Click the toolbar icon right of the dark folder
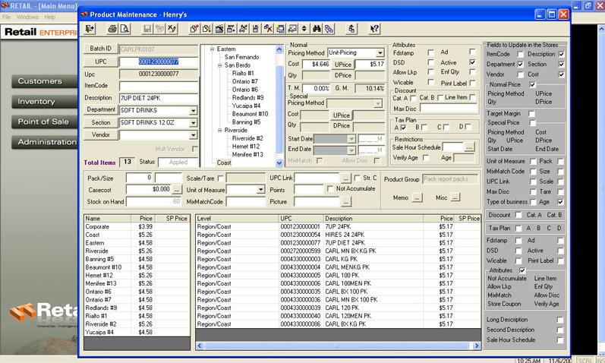 pyautogui.click(x=231, y=29)
